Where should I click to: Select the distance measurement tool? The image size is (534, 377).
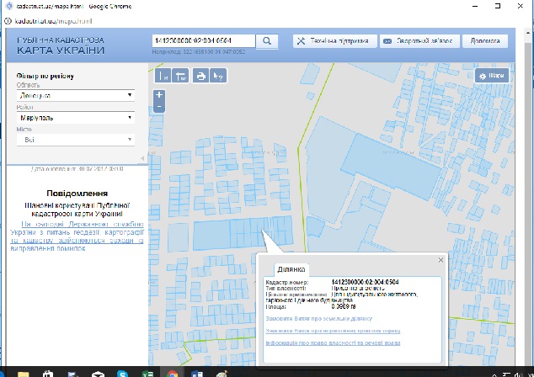coord(163,76)
